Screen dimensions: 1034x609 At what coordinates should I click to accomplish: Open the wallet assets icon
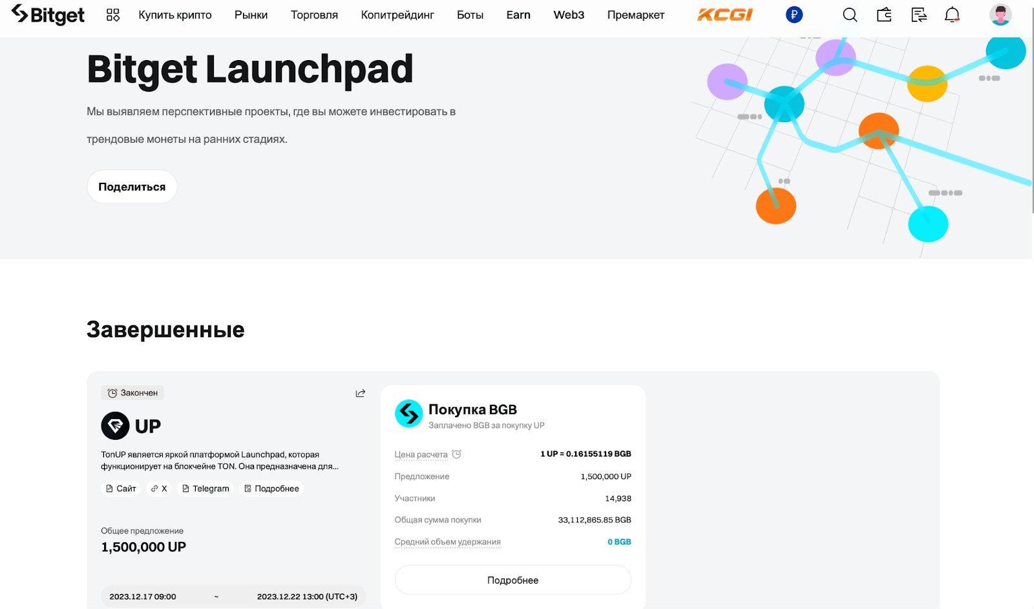point(884,15)
